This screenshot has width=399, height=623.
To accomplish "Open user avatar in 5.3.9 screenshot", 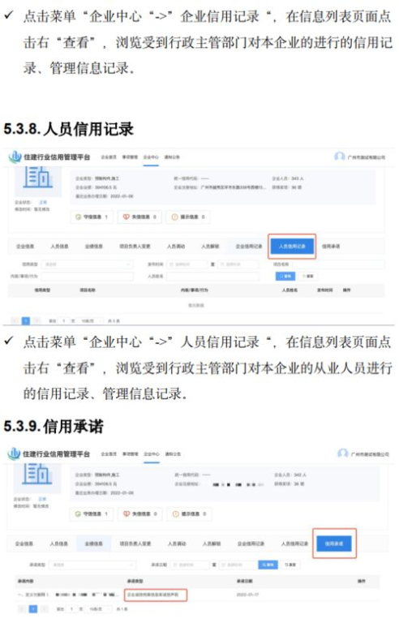I will [x=342, y=453].
